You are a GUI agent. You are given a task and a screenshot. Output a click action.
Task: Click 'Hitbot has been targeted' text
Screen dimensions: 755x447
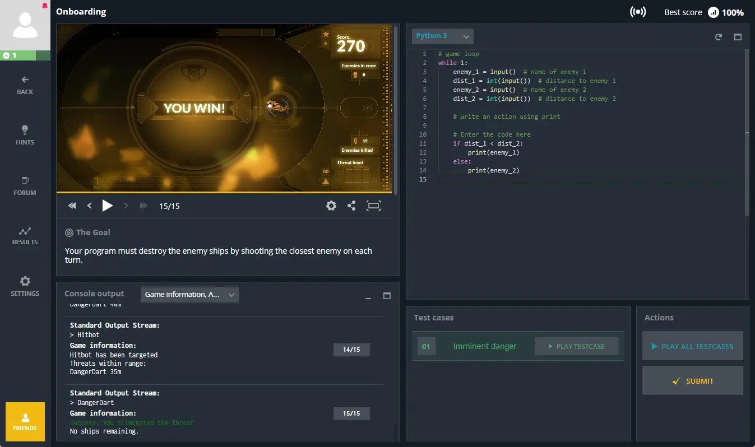pyautogui.click(x=114, y=355)
